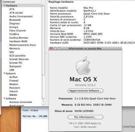Show Memoria details in sidebar
Screen dimensions: 135x132
pyautogui.click(x=15, y=49)
